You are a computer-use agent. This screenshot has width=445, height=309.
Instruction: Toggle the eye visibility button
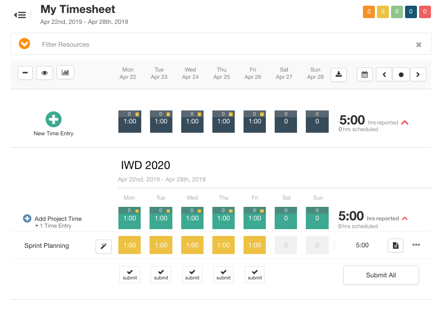(x=45, y=73)
